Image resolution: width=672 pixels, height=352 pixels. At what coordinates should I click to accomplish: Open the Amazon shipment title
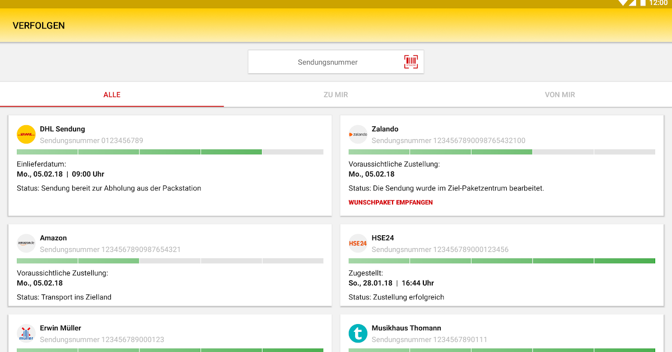pyautogui.click(x=53, y=238)
